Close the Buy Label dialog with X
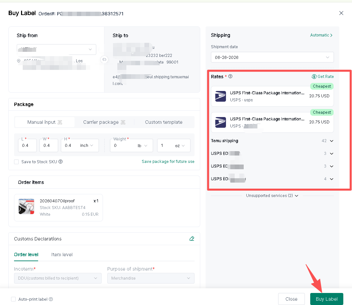The width and height of the screenshot is (352, 305). coord(341,13)
